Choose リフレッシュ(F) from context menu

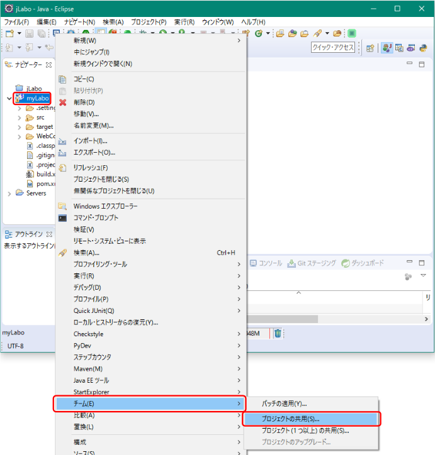(150, 168)
